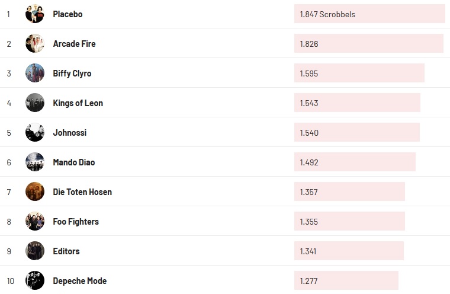Visit the Depeche Mode artist link
This screenshot has height=294, width=450.
pyautogui.click(x=79, y=281)
